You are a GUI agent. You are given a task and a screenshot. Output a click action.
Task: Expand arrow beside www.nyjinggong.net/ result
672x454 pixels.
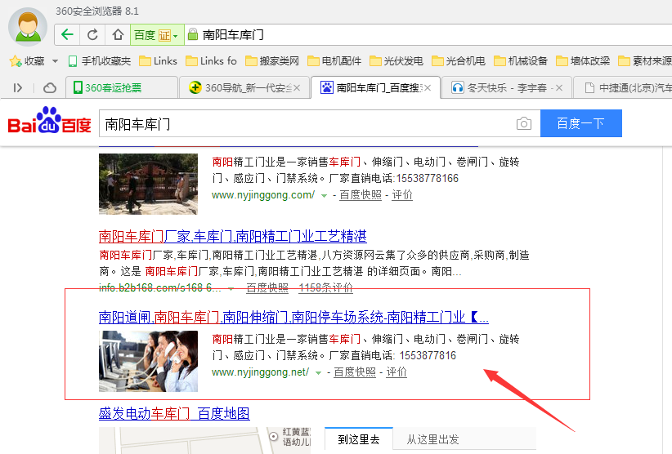(x=319, y=372)
